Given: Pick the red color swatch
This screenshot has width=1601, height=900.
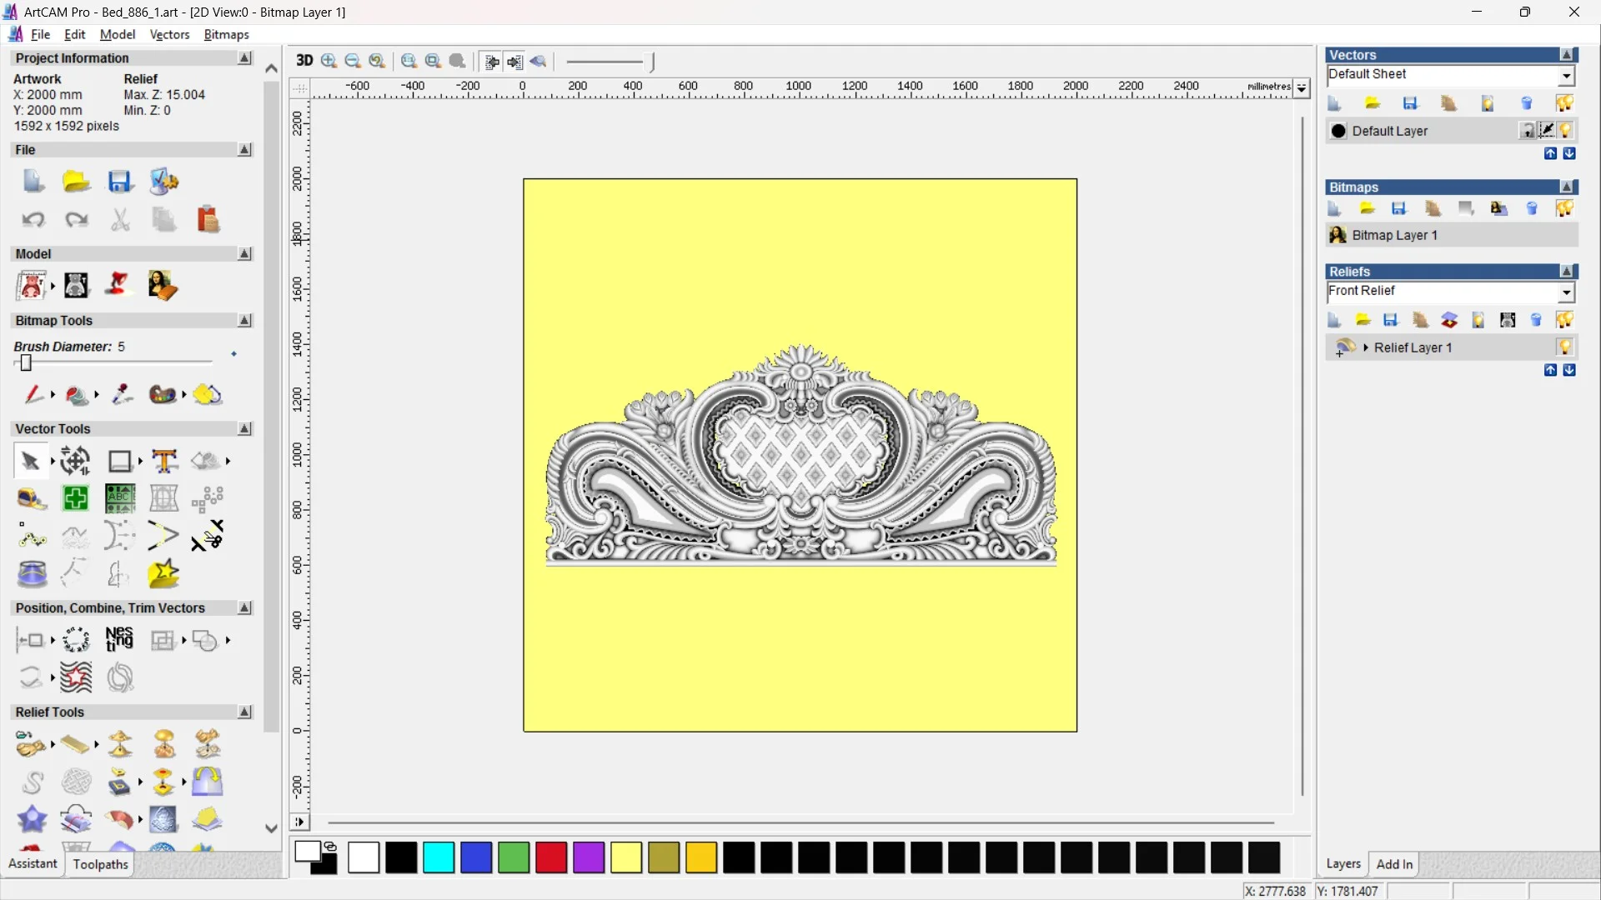Looking at the screenshot, I should pos(550,857).
